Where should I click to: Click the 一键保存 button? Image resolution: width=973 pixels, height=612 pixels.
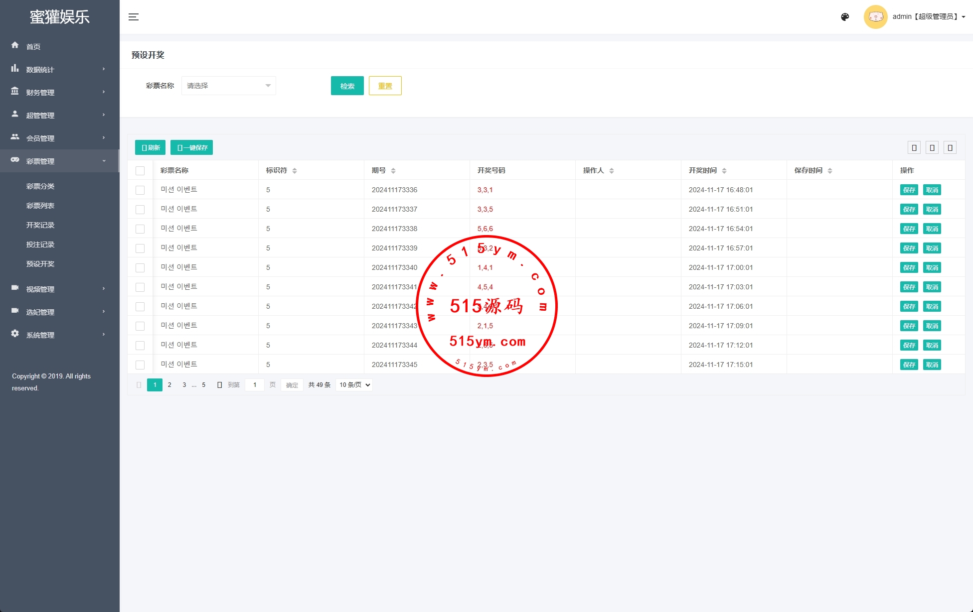pyautogui.click(x=191, y=147)
